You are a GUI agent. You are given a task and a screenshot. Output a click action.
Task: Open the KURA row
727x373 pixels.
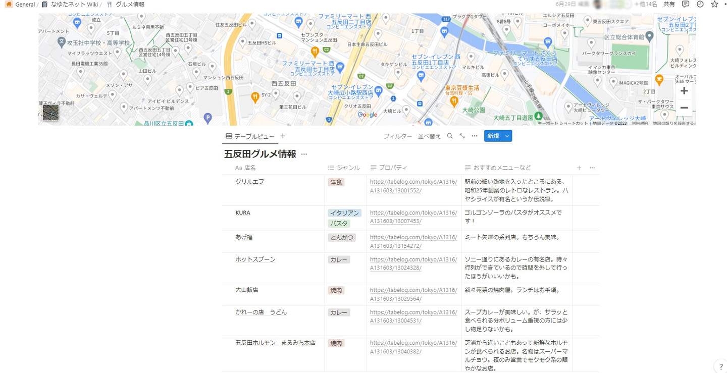243,213
